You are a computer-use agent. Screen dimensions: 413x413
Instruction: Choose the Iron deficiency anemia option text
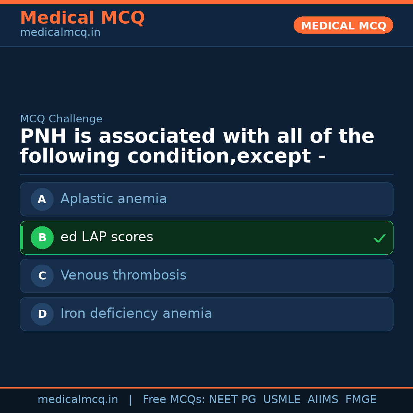tap(136, 314)
